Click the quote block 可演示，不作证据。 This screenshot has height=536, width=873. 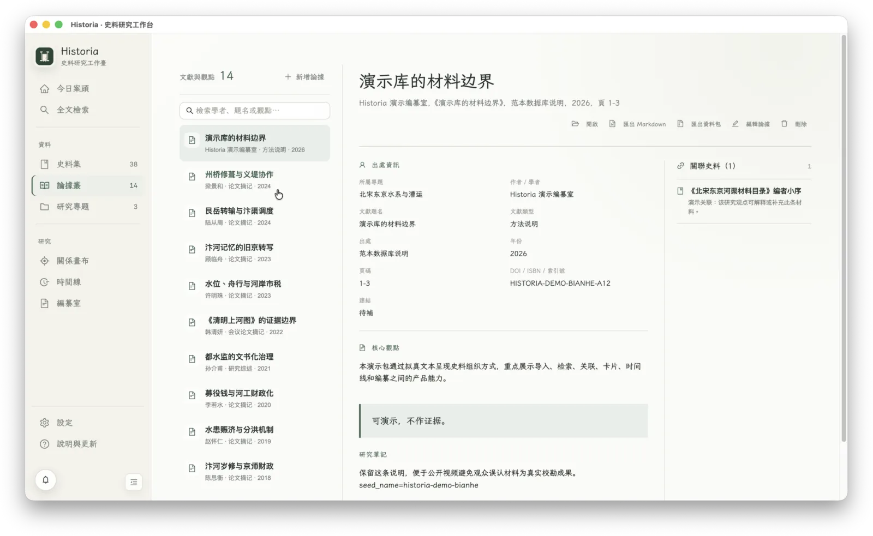504,421
